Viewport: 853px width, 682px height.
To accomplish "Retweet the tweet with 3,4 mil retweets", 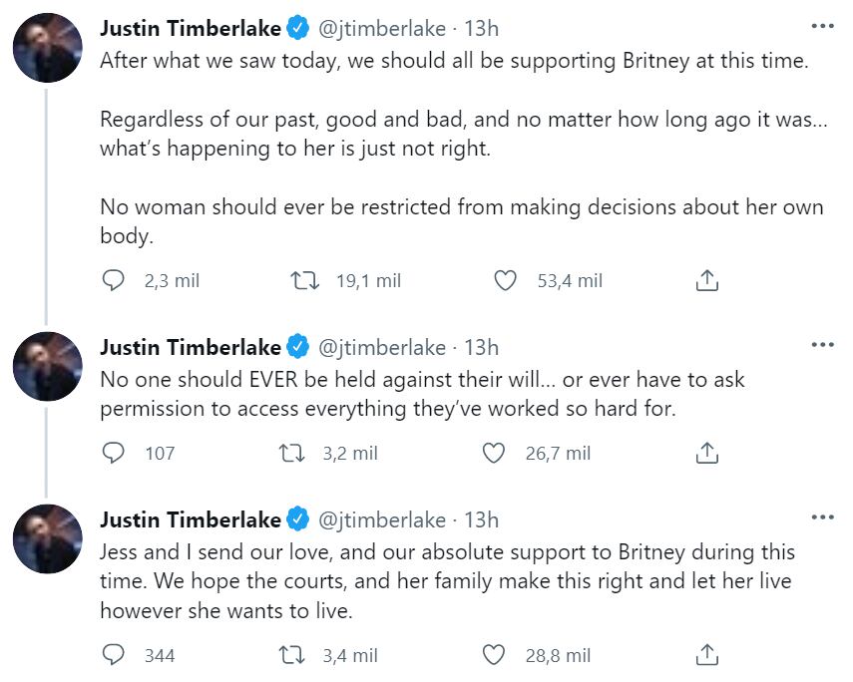I will (291, 655).
